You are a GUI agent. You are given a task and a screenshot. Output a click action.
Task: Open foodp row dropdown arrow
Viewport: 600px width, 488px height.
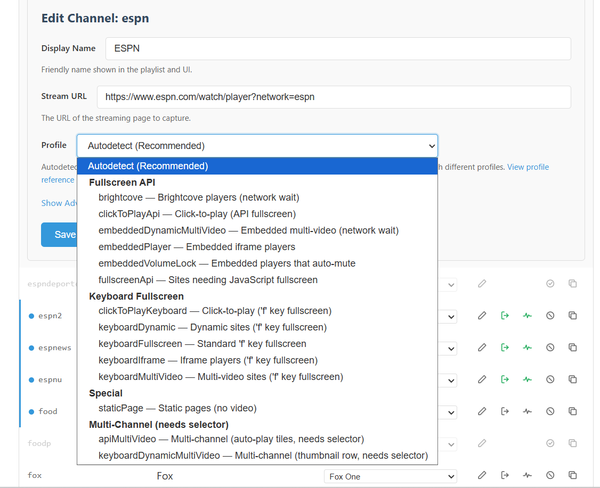tap(451, 444)
